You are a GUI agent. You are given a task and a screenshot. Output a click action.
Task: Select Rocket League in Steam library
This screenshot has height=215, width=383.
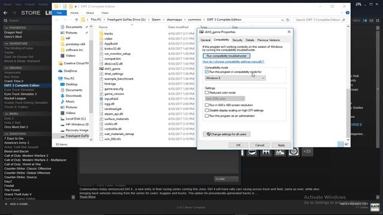pyautogui.click(x=15, y=99)
